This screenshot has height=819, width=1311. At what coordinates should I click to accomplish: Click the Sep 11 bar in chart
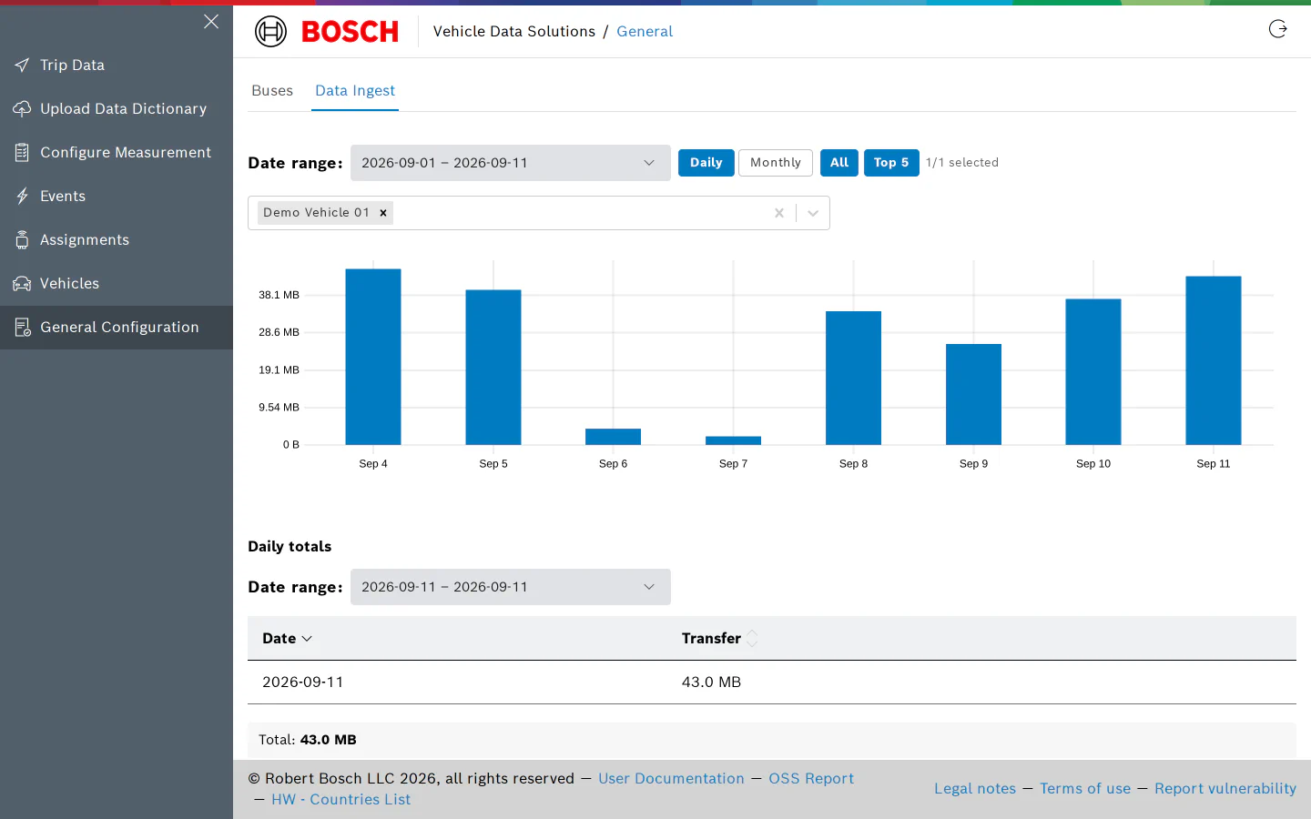[1214, 360]
